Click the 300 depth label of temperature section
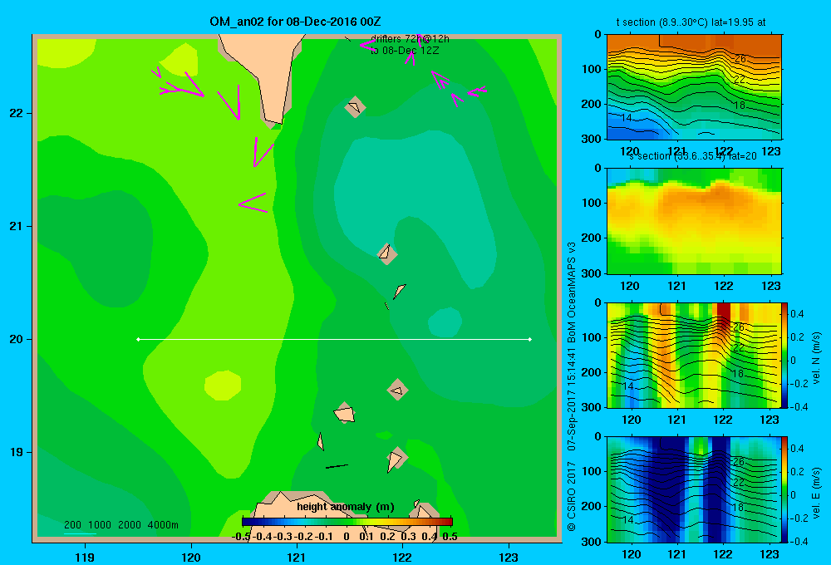Image resolution: width=831 pixels, height=565 pixels. pos(592,139)
